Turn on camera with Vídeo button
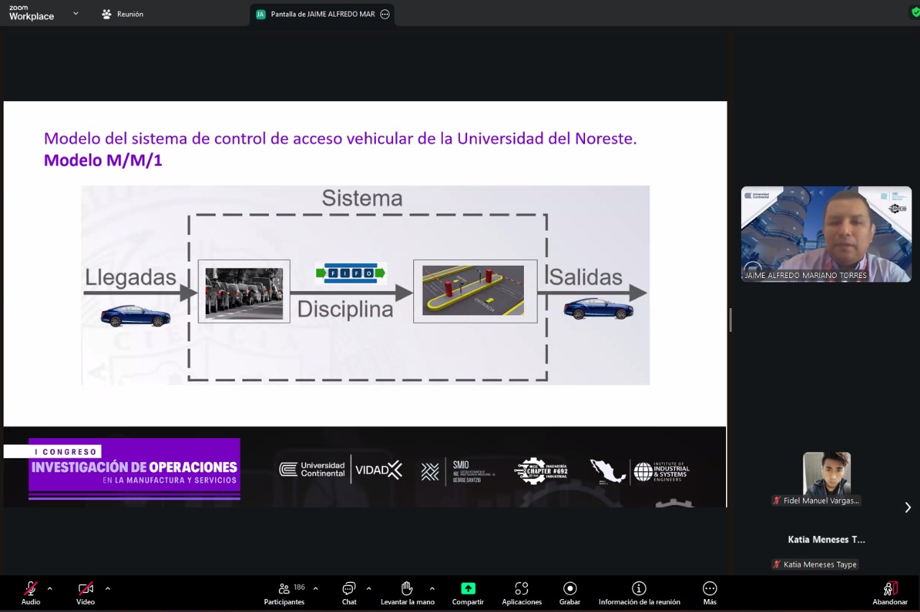The height and width of the screenshot is (612, 920). tap(86, 593)
